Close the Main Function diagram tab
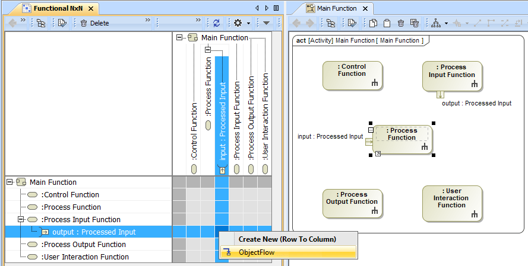 [365, 9]
